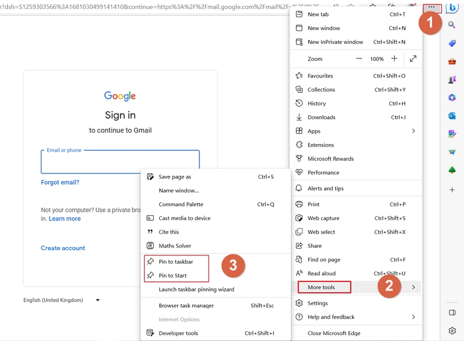Open History from the menu
This screenshot has height=341, width=464.
coord(356,104)
